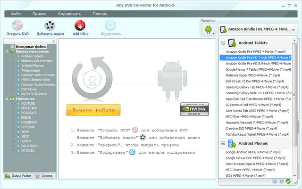Viewport: 302px width, 189px height.
Task: Choose Asus Eee Pad Transformer profile
Action: coord(256,99)
